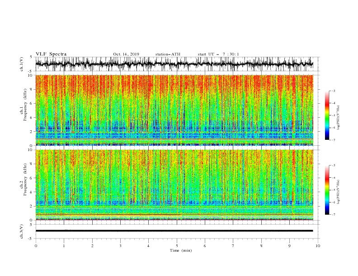This screenshot has height=276, width=358.
Task: Click the time axis tick label "5"
Action: point(177,246)
